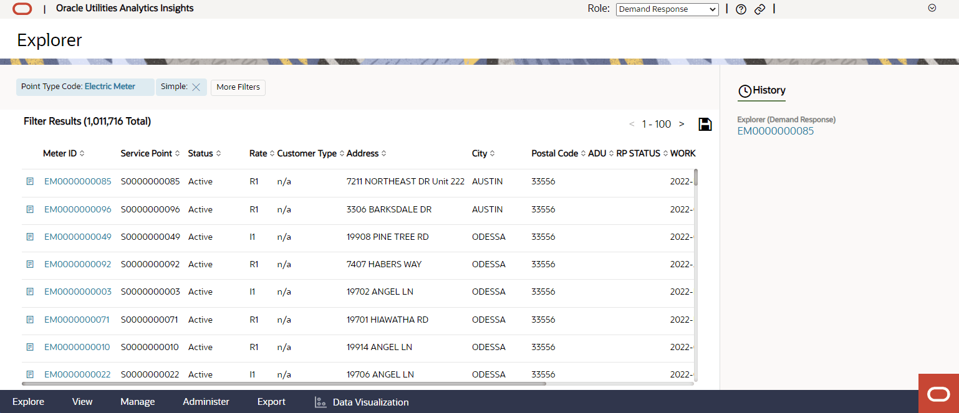Click the Data Visualization chart icon
Viewport: 959px width, 413px height.
click(320, 402)
